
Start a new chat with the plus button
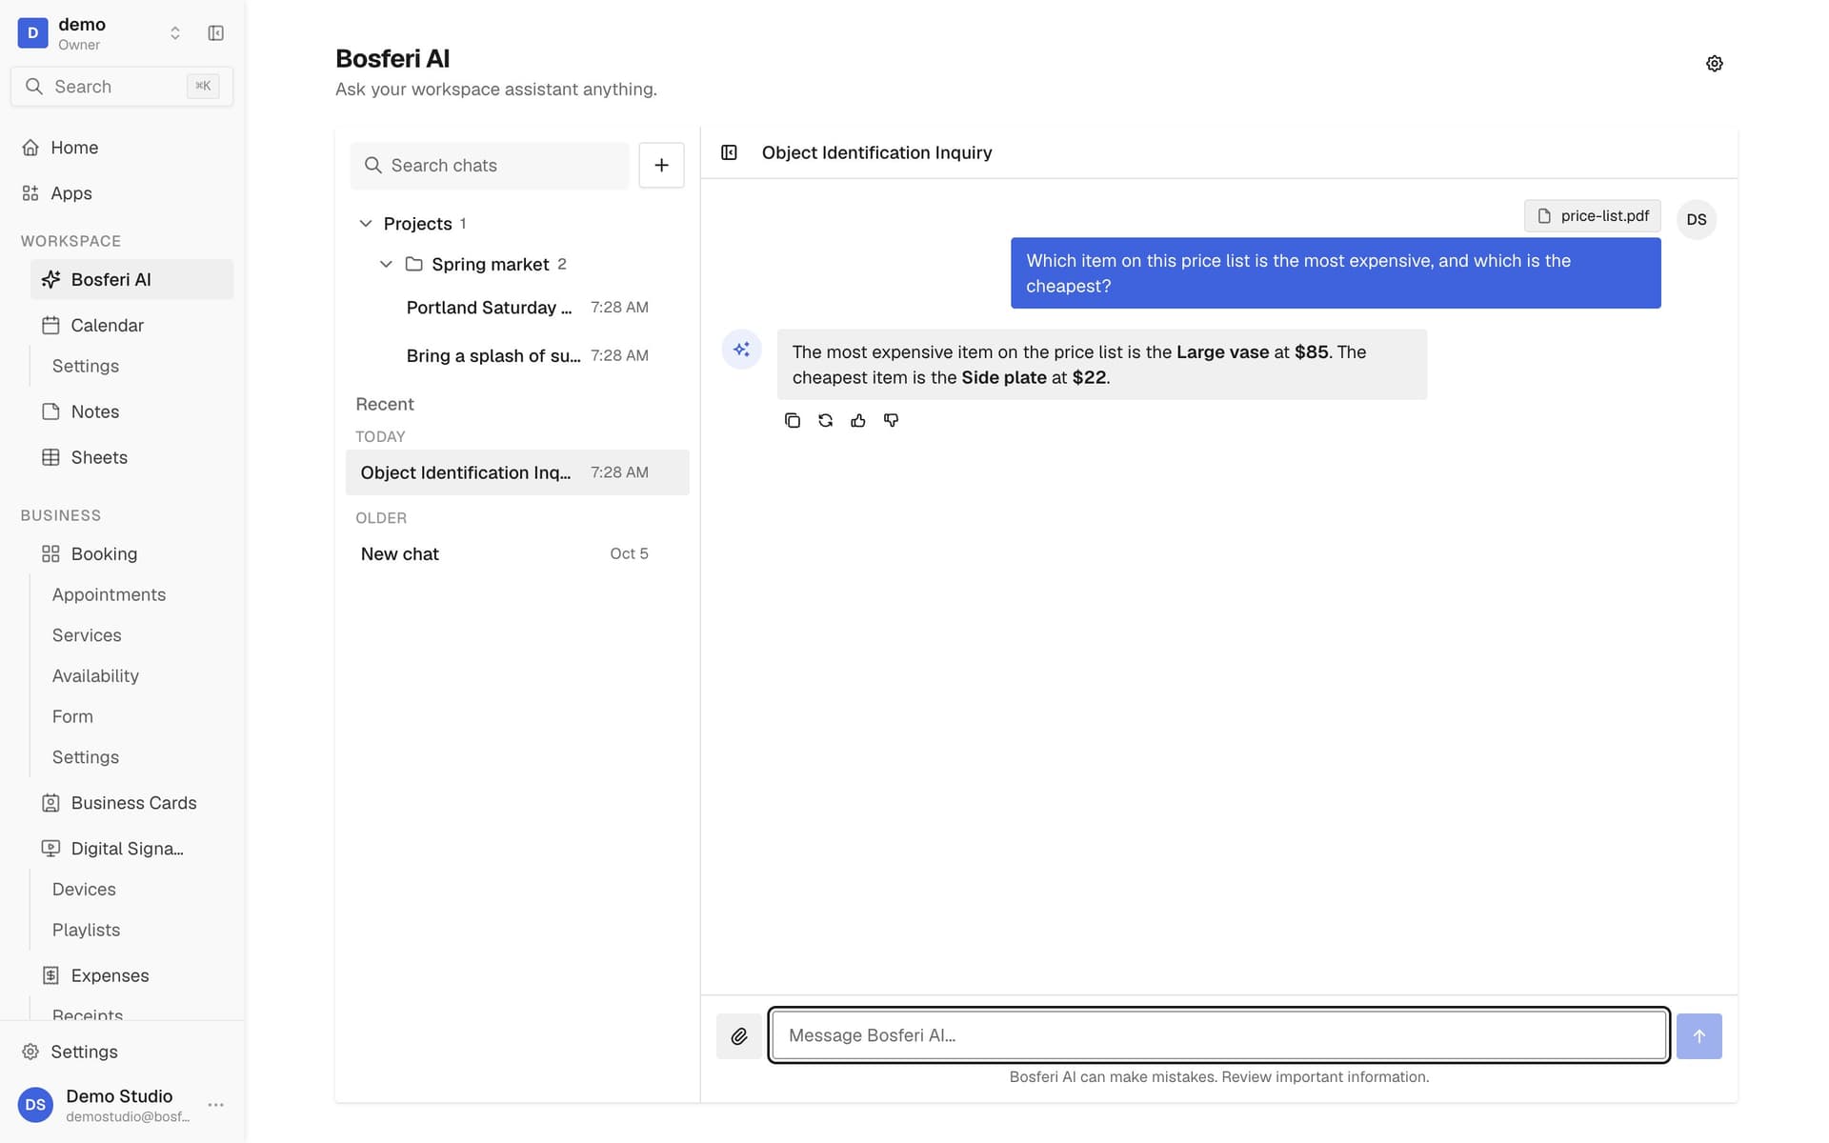pos(661,165)
